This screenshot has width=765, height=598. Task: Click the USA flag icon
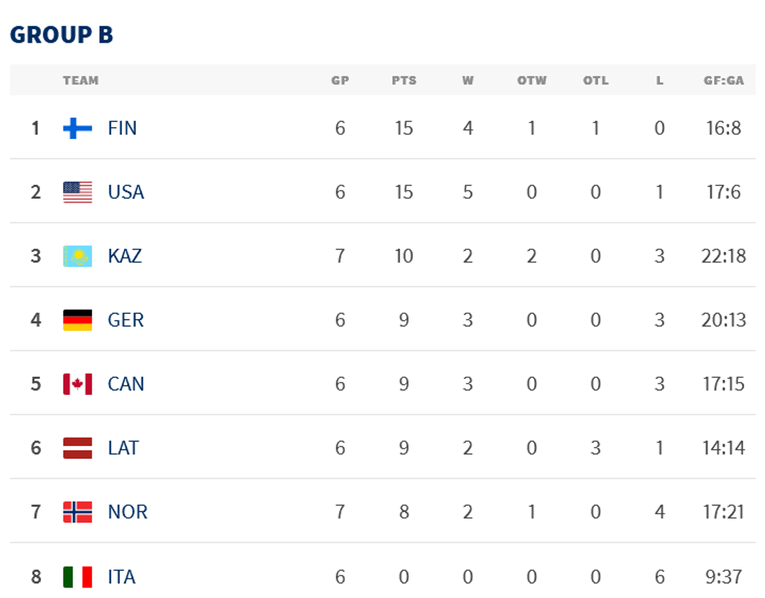click(x=78, y=192)
